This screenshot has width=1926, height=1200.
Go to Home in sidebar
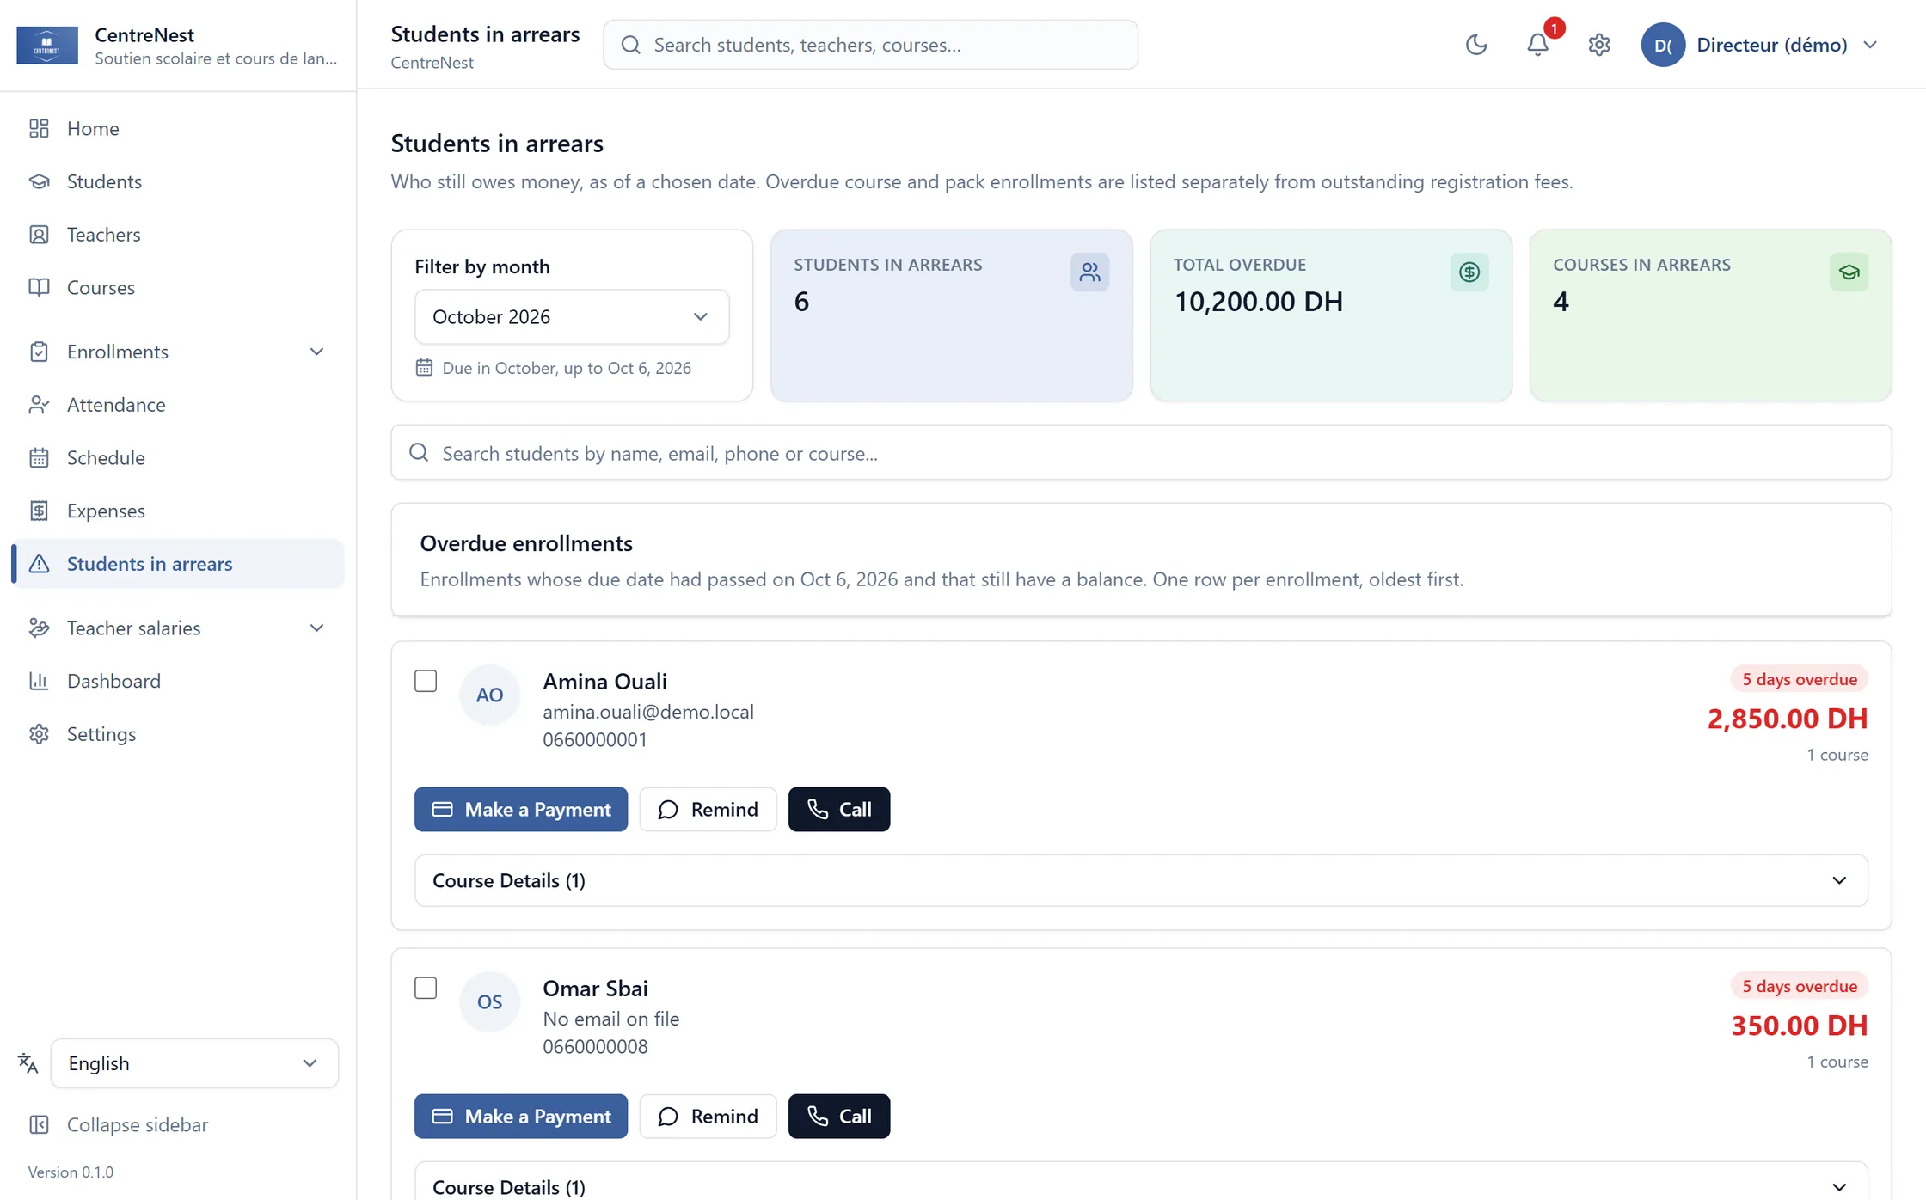coord(178,128)
